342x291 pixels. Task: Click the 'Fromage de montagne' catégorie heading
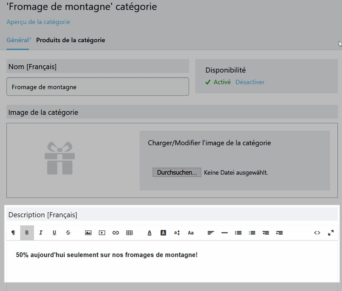pos(82,7)
